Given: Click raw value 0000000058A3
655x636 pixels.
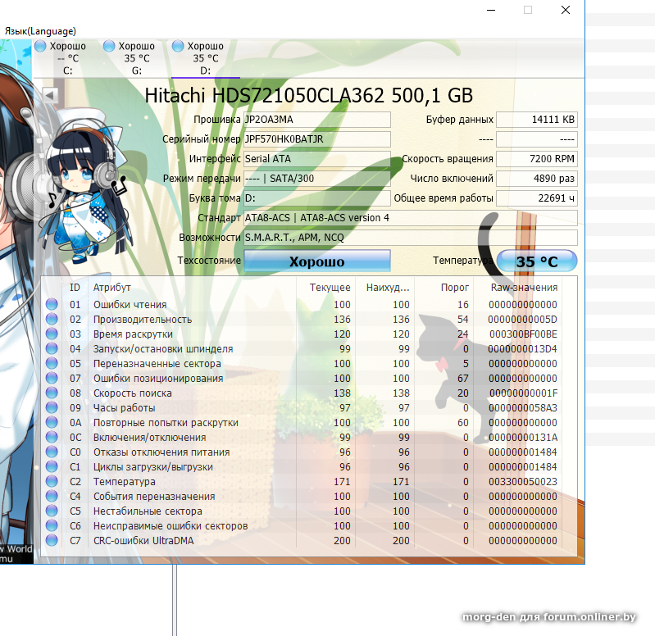Looking at the screenshot, I should [522, 408].
